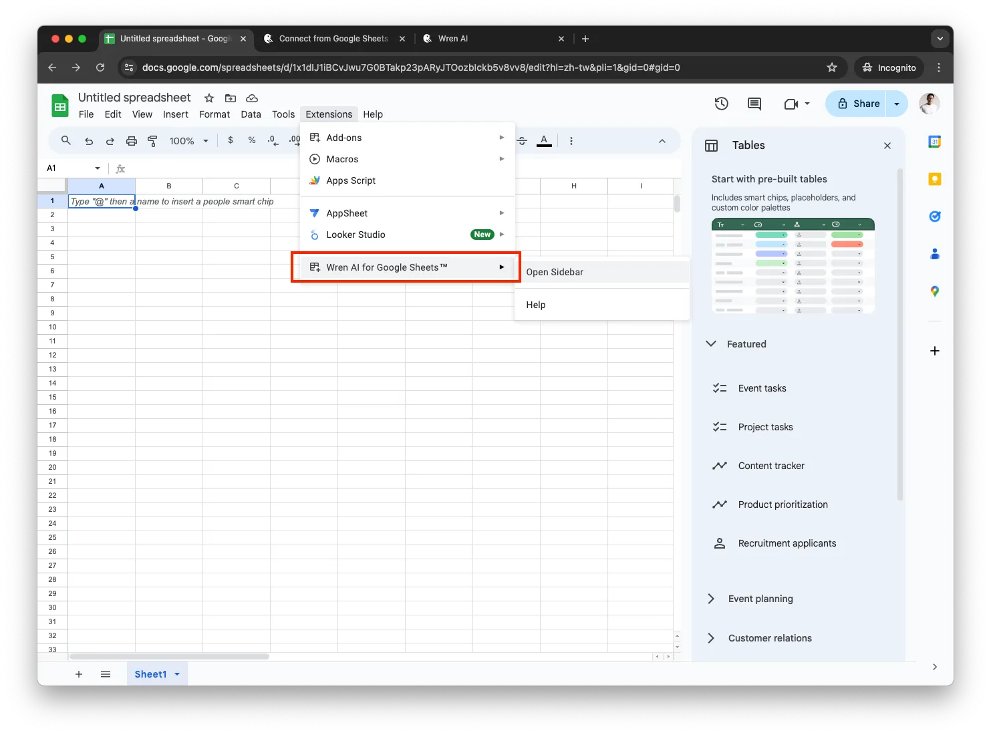The height and width of the screenshot is (735, 991).
Task: Redo the last action
Action: click(x=110, y=141)
